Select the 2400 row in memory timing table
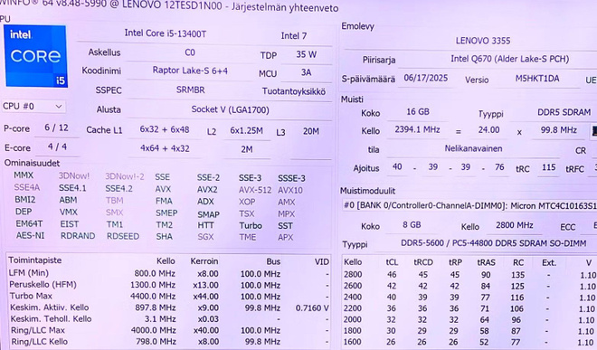The height and width of the screenshot is (350, 597). pos(469,297)
